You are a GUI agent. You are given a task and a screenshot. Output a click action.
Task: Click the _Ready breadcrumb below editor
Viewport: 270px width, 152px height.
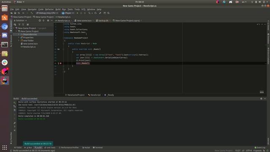click(x=109, y=95)
